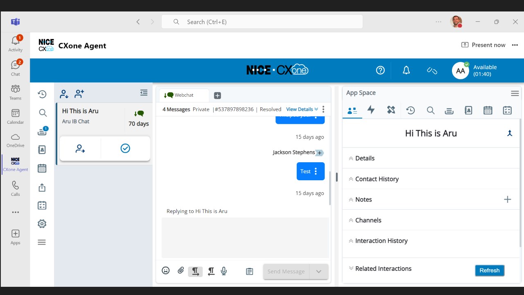This screenshot has width=524, height=295.
Task: Open CXone notifications bell
Action: tap(406, 70)
